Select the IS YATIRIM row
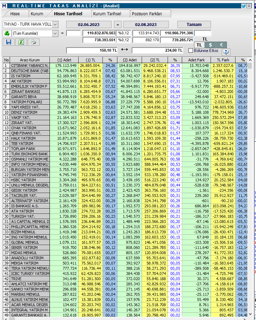 click(125, 76)
